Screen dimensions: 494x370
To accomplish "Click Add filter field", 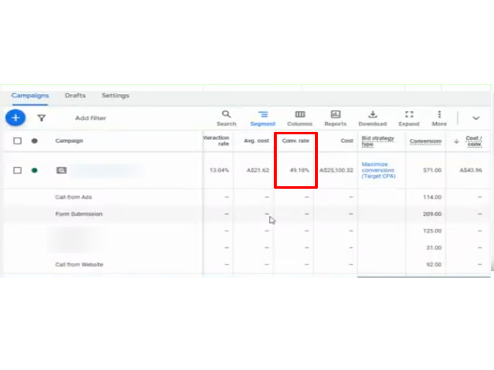I will pos(90,118).
